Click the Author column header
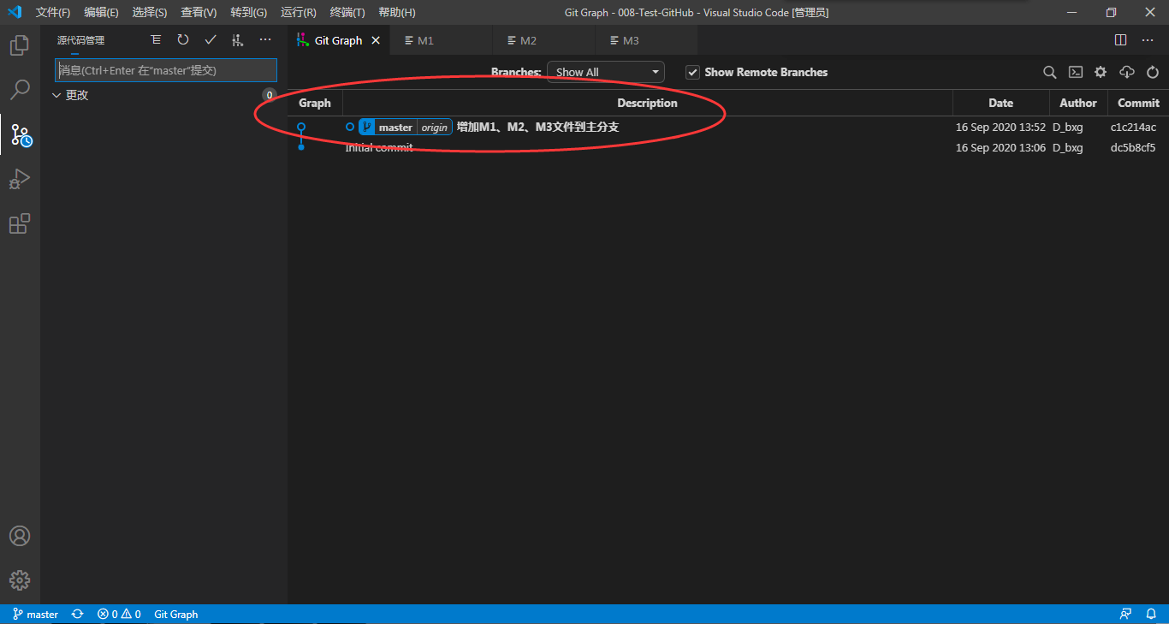This screenshot has width=1169, height=624. click(1078, 103)
